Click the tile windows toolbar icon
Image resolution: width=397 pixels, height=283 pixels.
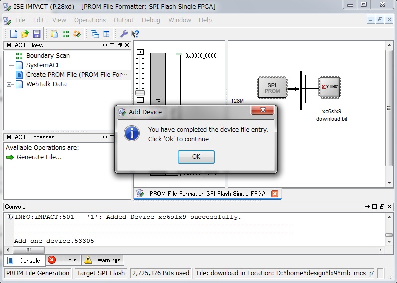tap(106, 34)
